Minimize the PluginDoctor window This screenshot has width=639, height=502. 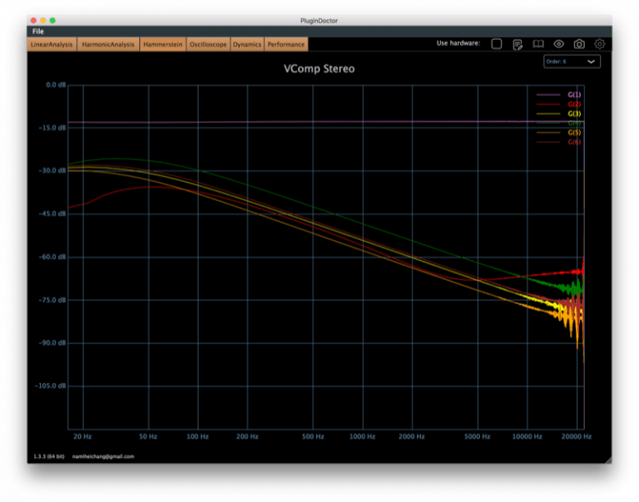[43, 20]
